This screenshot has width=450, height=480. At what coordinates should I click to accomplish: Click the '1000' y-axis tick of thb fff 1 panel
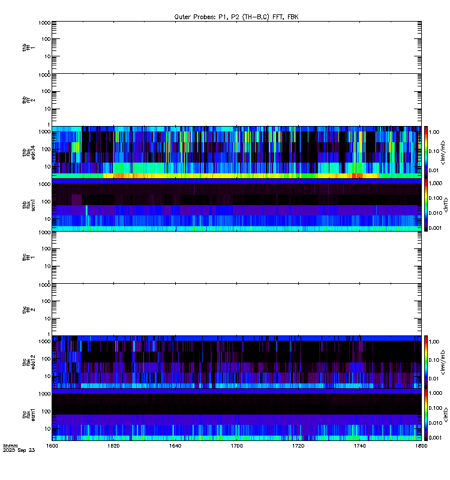pos(44,23)
